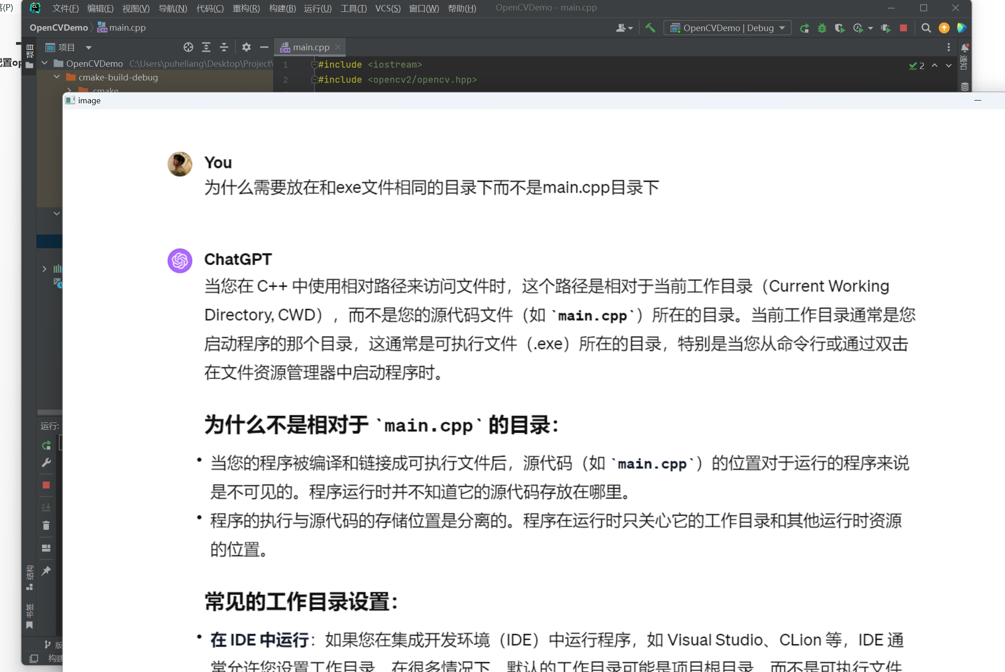Hide the project panel with minus icon
1005x672 pixels.
point(264,47)
